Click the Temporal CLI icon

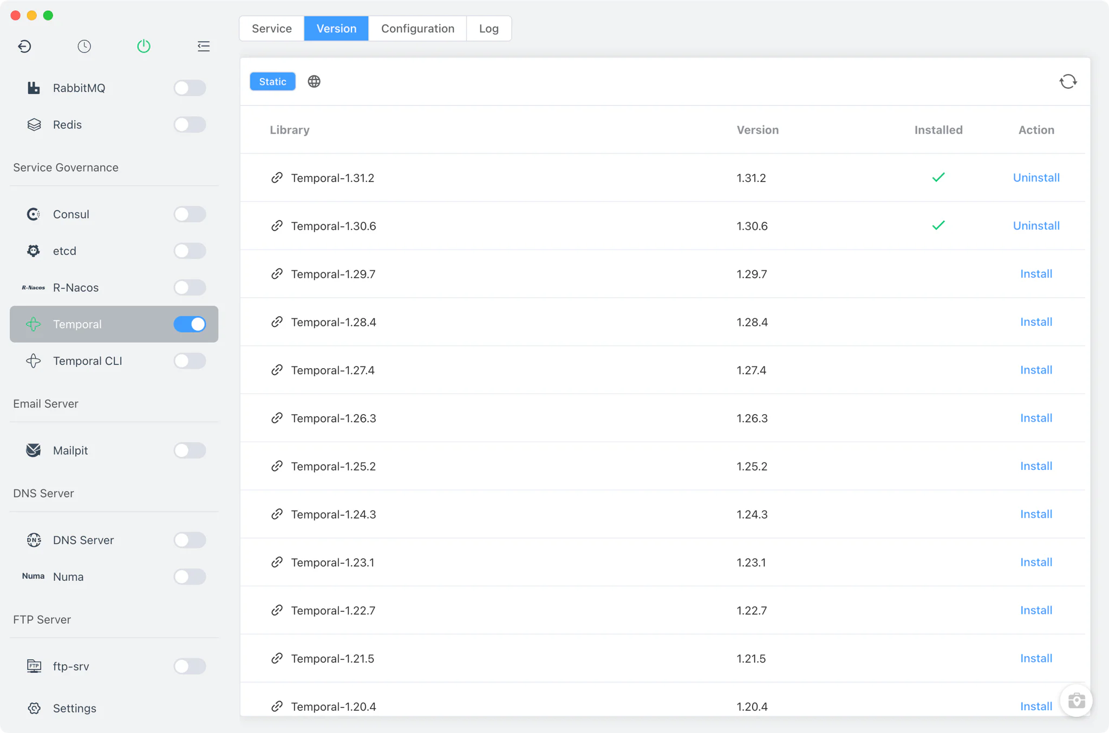(34, 361)
